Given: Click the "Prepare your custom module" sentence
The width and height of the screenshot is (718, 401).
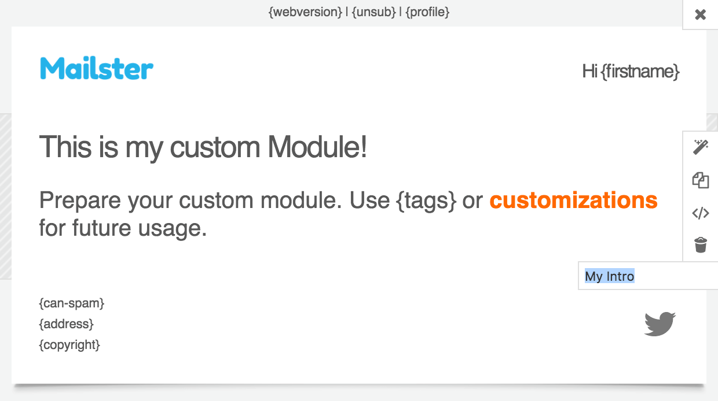Looking at the screenshot, I should click(191, 200).
